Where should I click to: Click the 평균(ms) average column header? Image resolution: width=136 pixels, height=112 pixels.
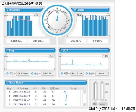pos(54,88)
